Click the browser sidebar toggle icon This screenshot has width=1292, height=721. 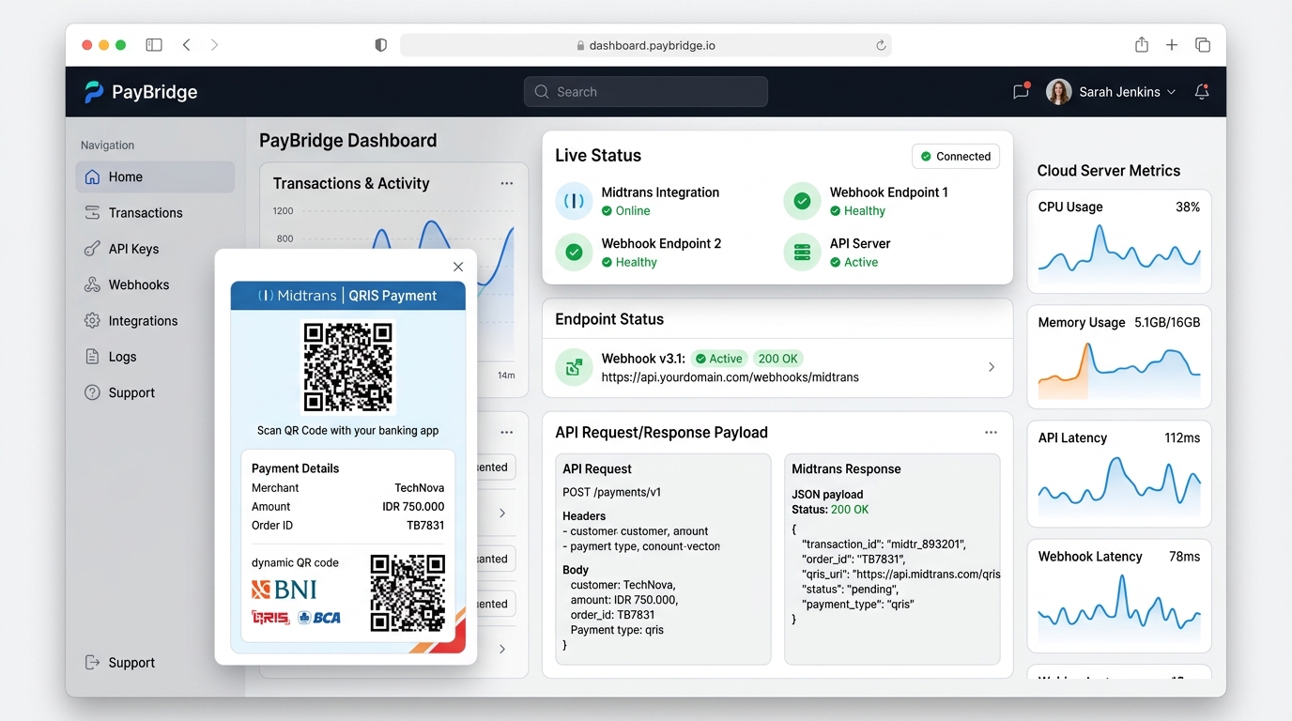(154, 45)
